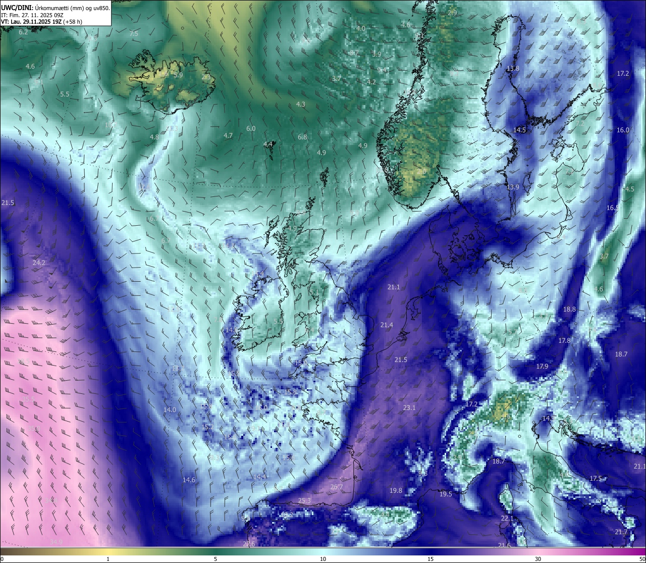This screenshot has width=646, height=563.
Task: Click the 2.9 value at the top of the map
Action: (452, 13)
